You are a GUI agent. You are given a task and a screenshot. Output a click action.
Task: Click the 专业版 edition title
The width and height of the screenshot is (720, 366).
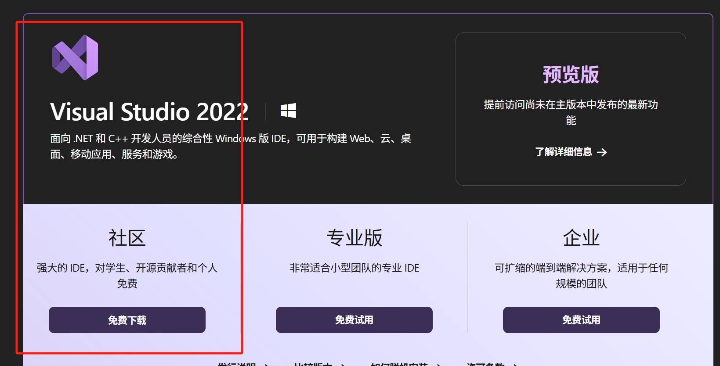coord(354,238)
